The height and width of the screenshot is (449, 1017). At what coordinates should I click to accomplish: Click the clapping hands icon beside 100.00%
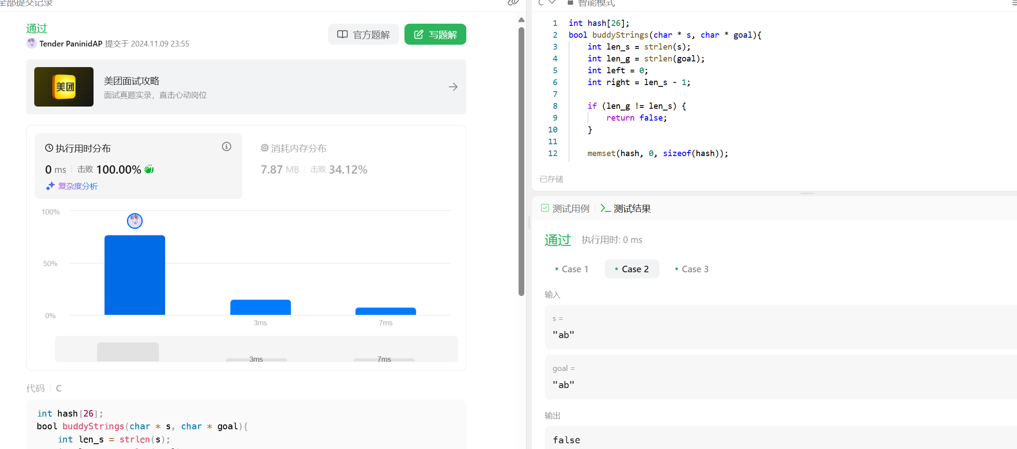pyautogui.click(x=149, y=169)
